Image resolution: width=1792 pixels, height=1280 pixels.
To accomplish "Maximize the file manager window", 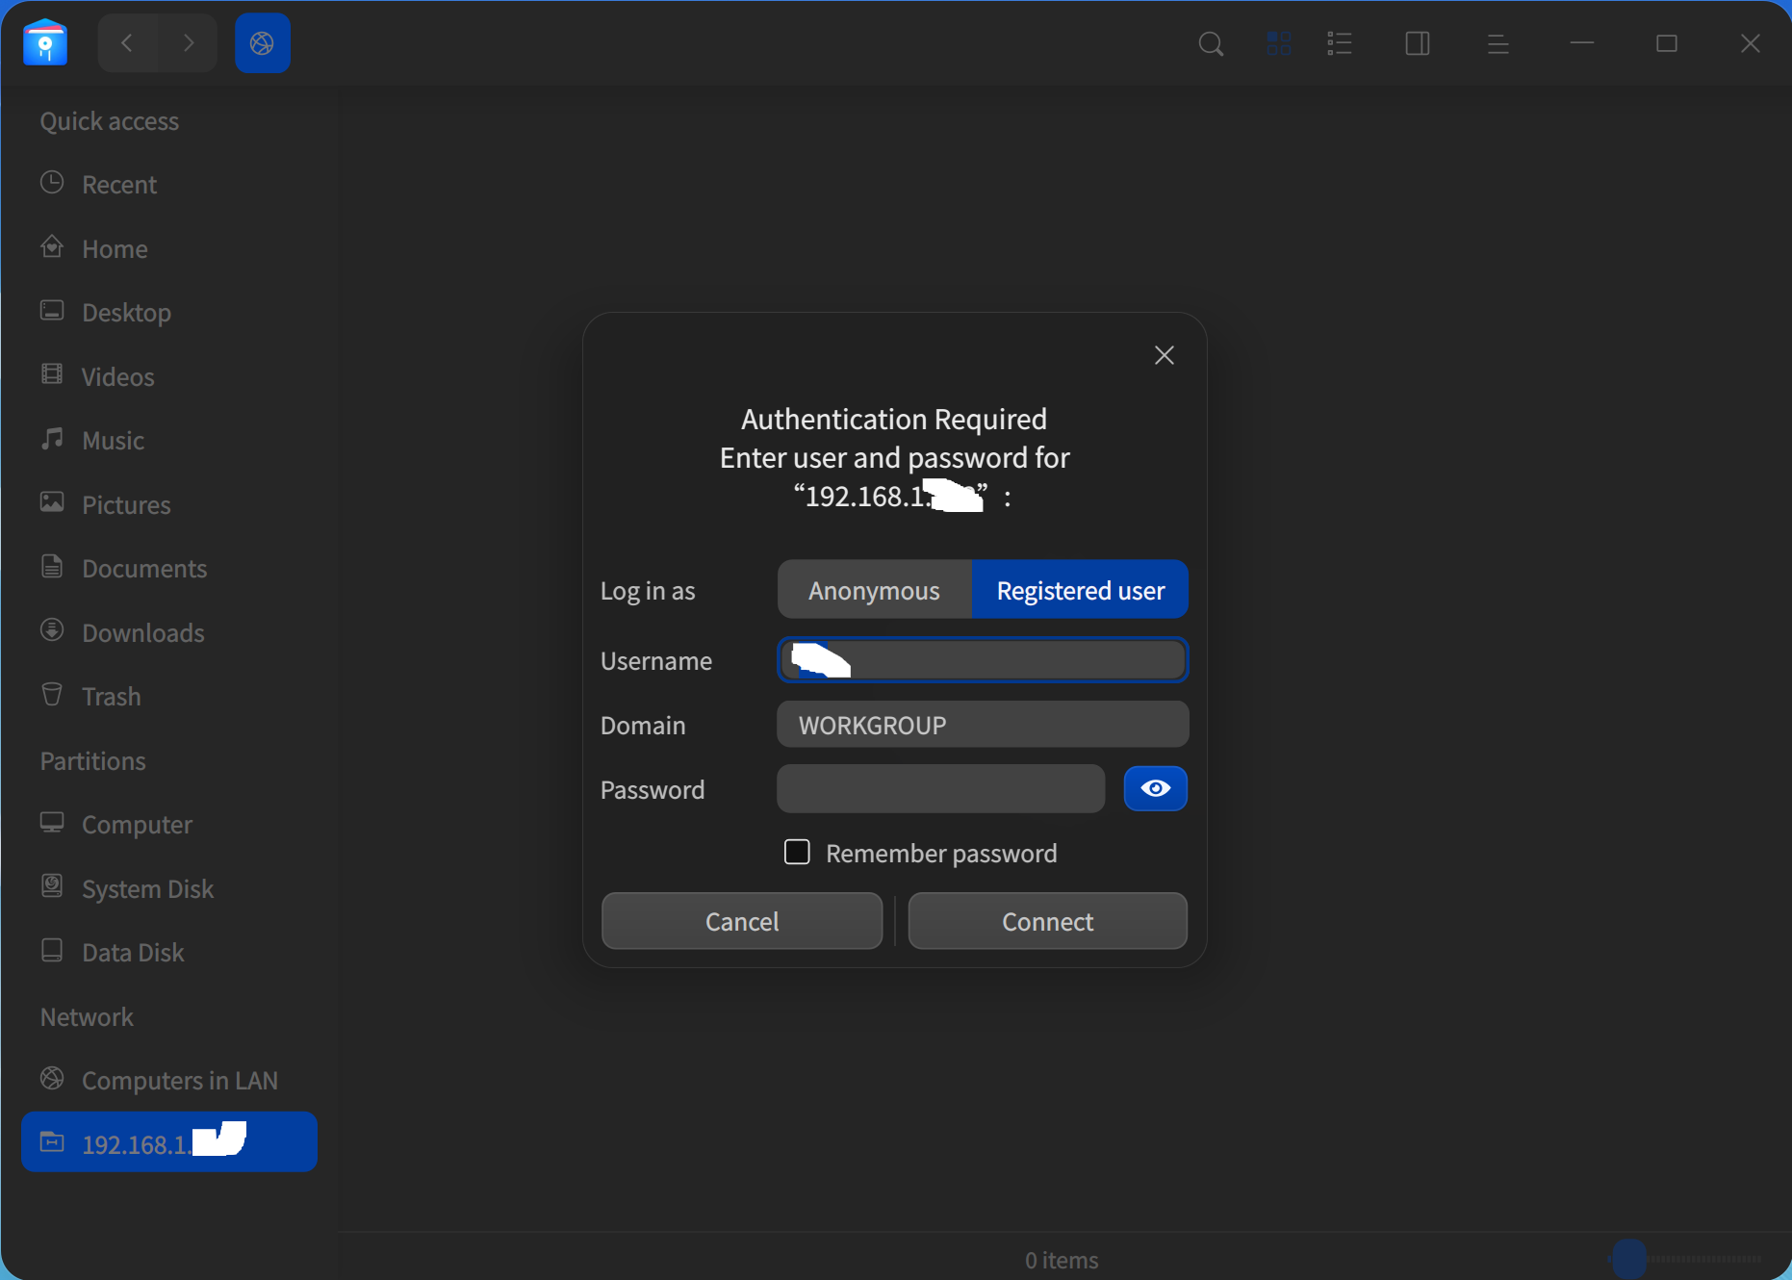I will pyautogui.click(x=1666, y=43).
